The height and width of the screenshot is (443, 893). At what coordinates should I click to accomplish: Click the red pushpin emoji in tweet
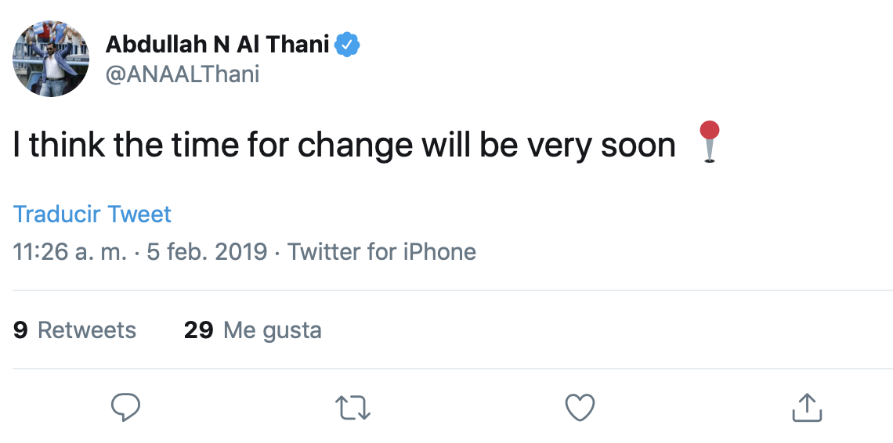click(x=708, y=141)
